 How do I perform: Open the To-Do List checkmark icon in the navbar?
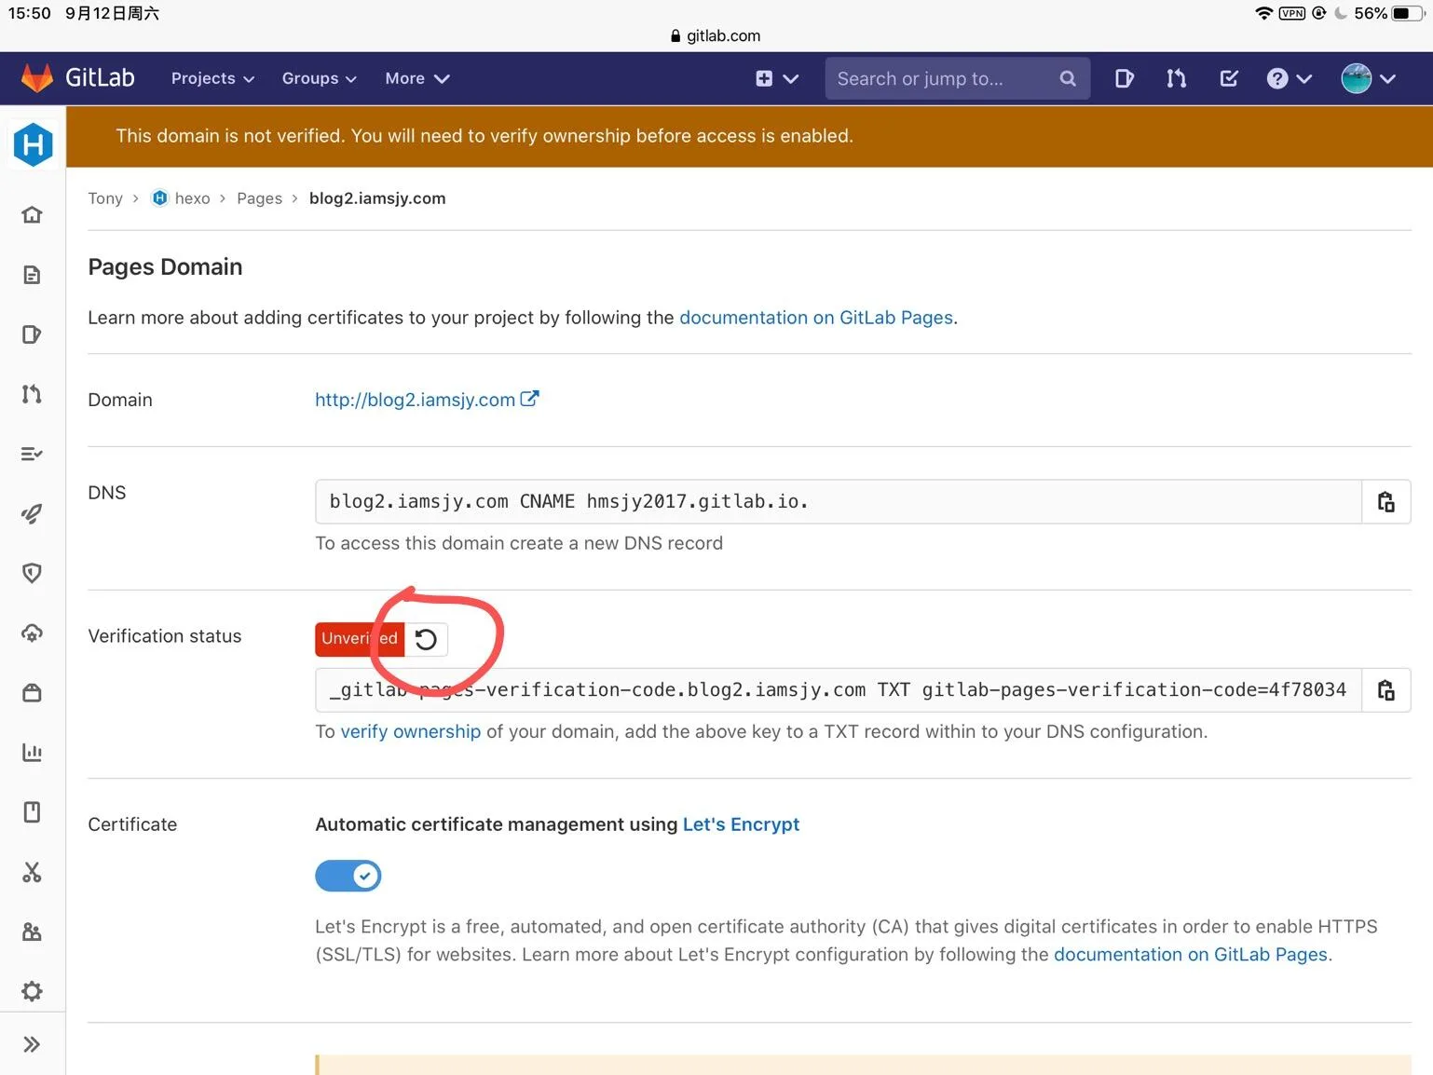(x=1229, y=79)
